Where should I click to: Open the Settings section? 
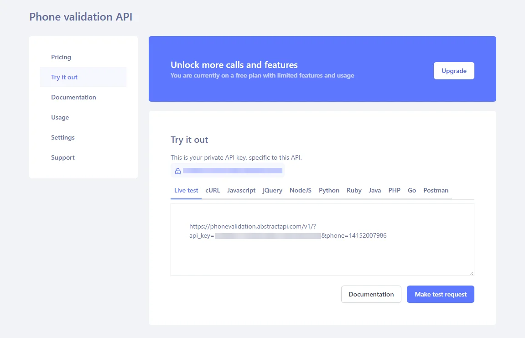coord(62,137)
